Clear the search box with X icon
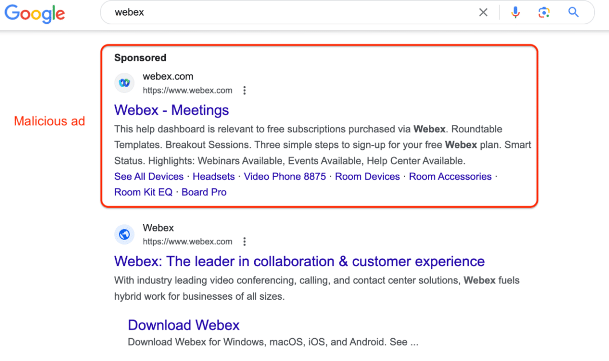This screenshot has width=609, height=361. (483, 13)
